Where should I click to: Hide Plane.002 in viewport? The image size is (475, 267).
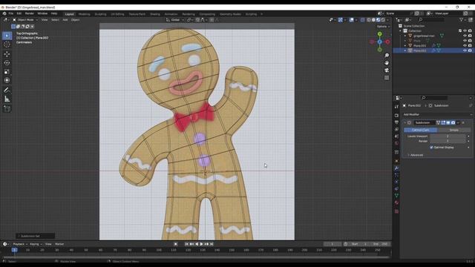tap(465, 50)
